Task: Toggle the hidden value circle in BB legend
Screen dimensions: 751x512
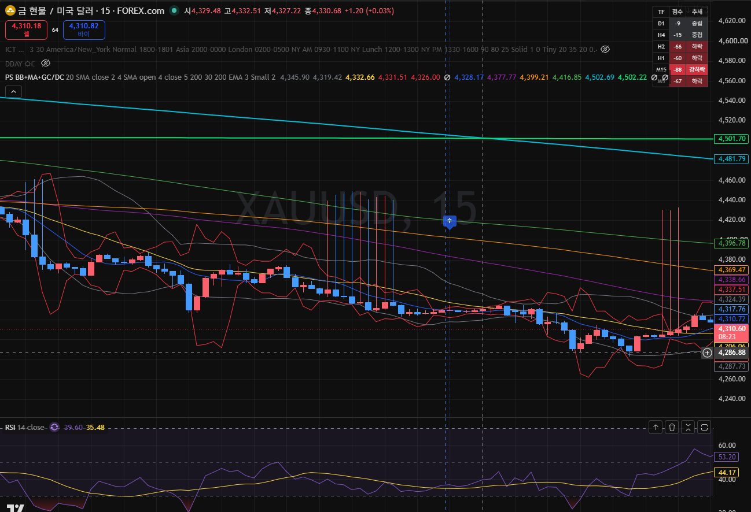Action: point(447,77)
